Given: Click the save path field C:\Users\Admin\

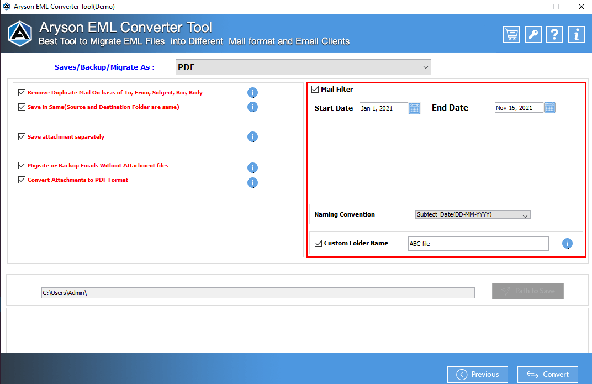Looking at the screenshot, I should point(258,293).
